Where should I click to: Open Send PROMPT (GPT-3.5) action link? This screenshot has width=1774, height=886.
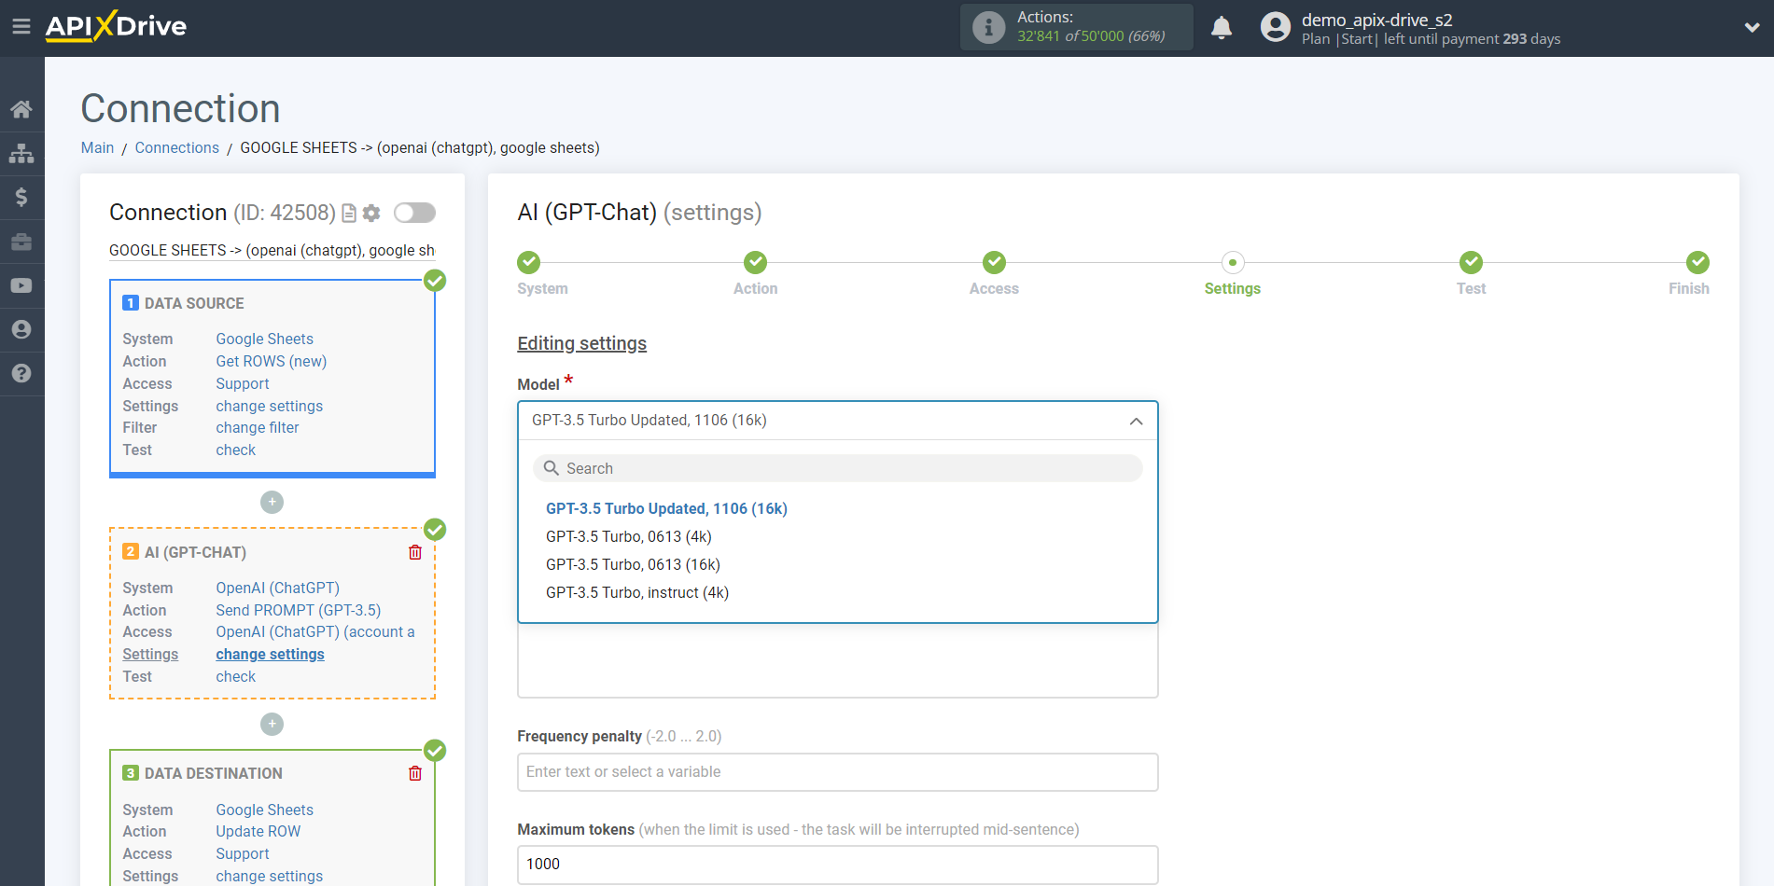[x=298, y=611]
